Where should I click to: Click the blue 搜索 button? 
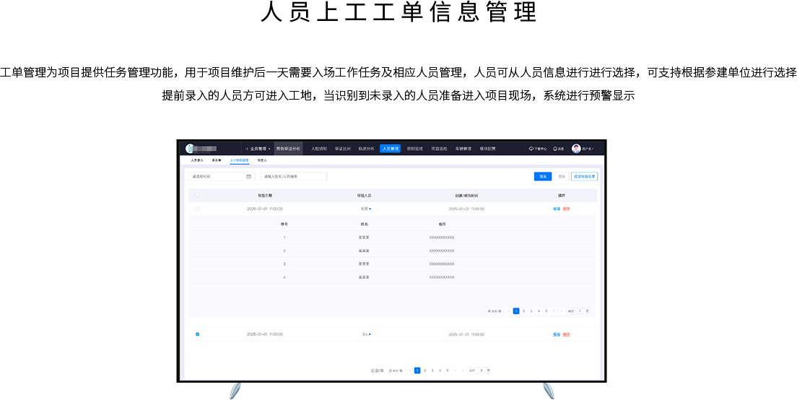543,176
